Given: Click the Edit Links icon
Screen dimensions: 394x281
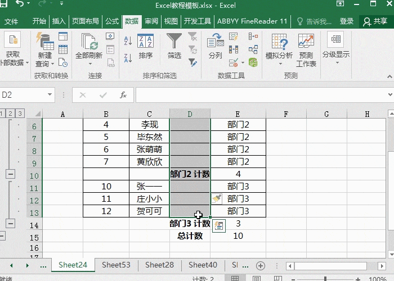Looking at the screenshot, I should (110, 62).
